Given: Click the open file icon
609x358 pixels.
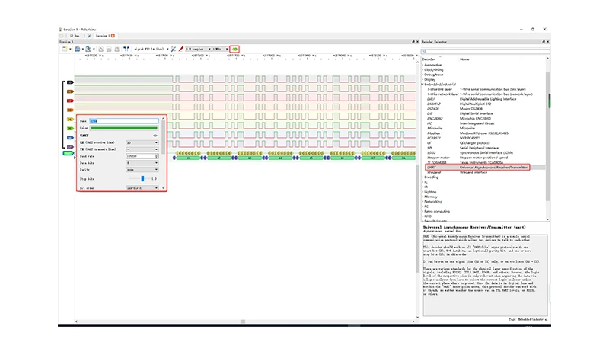Looking at the screenshot, I should click(x=78, y=48).
